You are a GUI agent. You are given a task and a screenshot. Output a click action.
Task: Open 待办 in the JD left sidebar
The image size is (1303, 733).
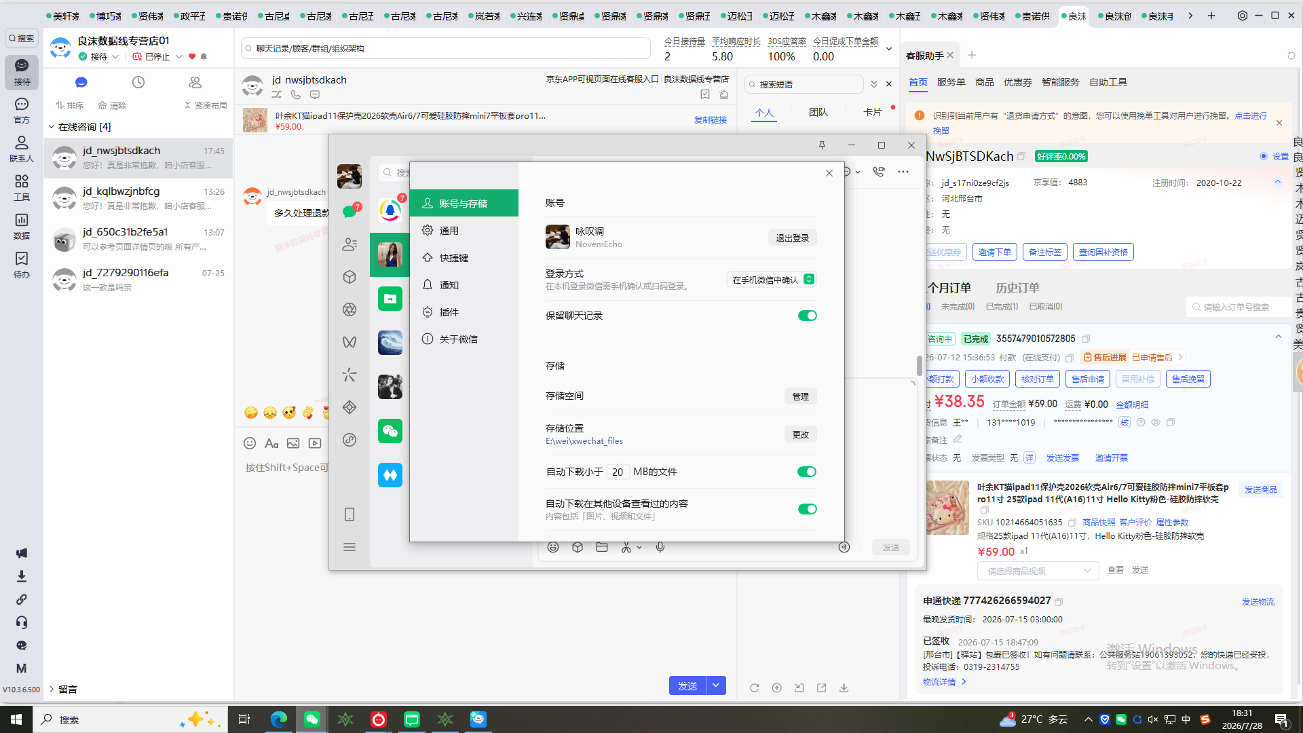pyautogui.click(x=22, y=265)
